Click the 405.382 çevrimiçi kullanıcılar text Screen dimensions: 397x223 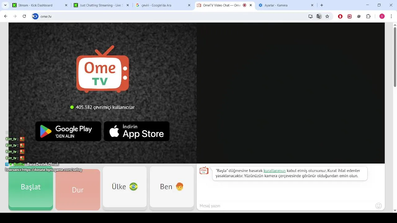click(x=105, y=107)
